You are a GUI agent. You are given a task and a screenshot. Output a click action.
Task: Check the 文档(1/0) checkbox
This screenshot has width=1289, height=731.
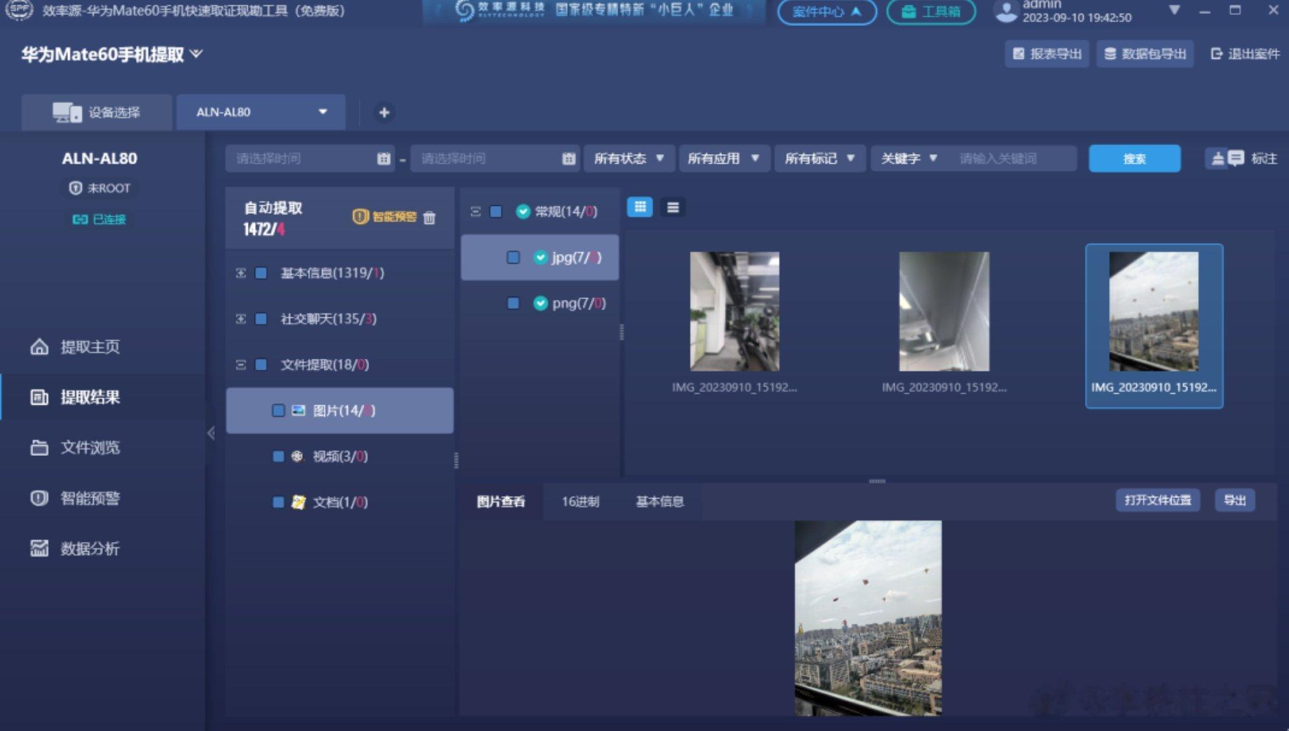coord(278,502)
